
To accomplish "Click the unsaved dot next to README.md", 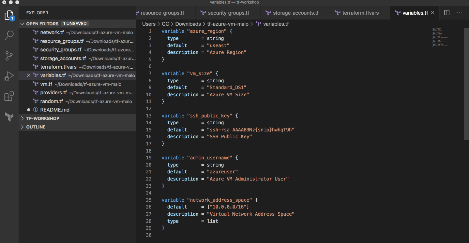I will coord(29,110).
